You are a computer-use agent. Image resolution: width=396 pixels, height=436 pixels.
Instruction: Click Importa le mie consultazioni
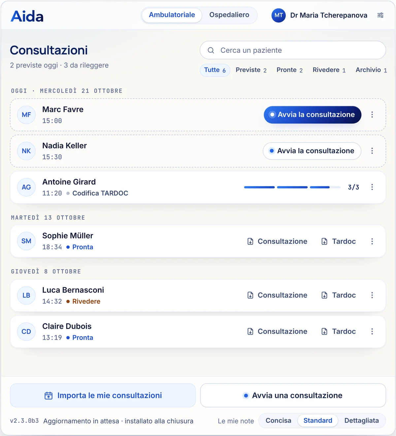click(x=103, y=395)
